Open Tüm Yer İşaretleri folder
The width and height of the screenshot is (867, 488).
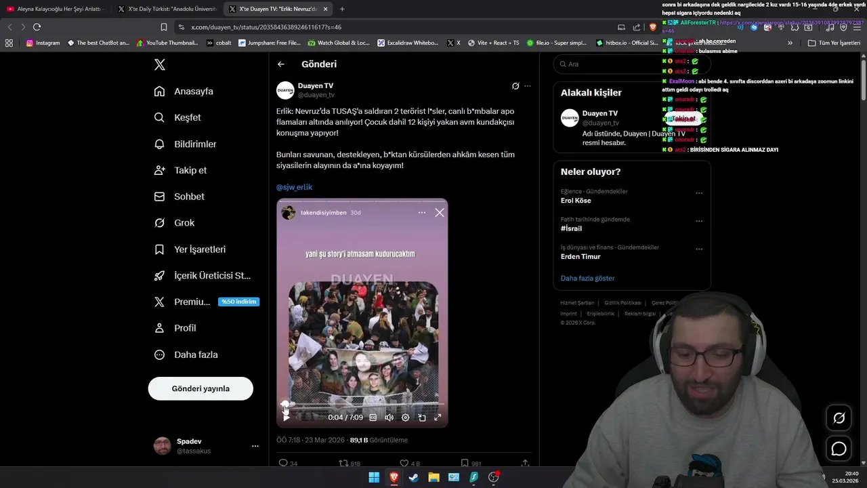(834, 43)
